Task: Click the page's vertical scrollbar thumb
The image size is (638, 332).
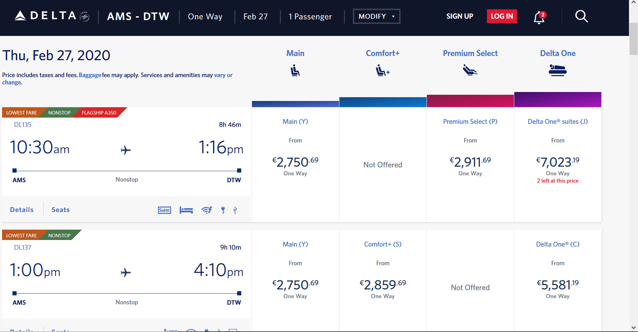Action: 634,39
